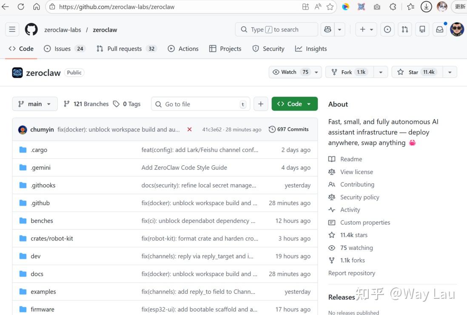
Task: Click the add file plus button
Action: coord(261,104)
